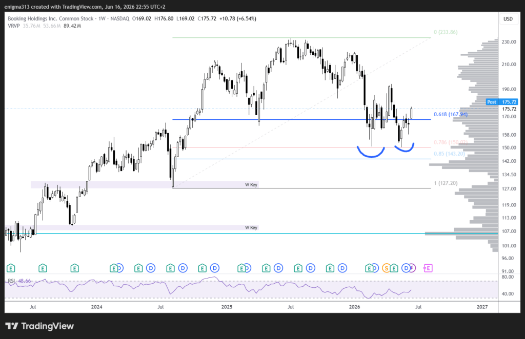This screenshot has width=525, height=339.
Task: Select the 0.786 Fibonacci level label
Action: pyautogui.click(x=450, y=142)
